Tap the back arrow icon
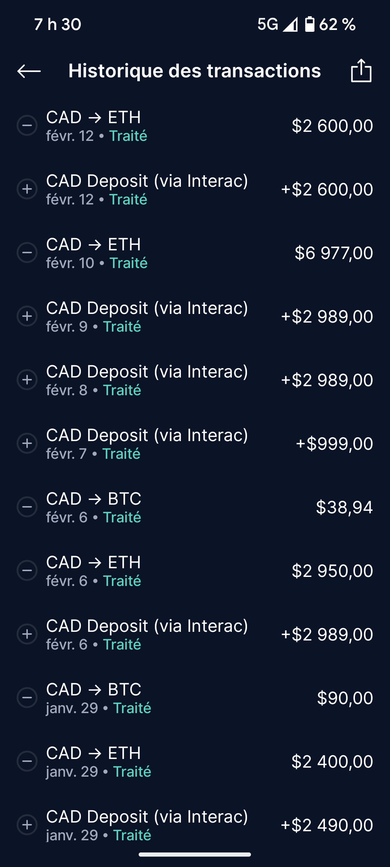The height and width of the screenshot is (867, 390). [29, 71]
